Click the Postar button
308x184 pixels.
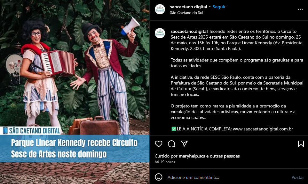click(297, 177)
